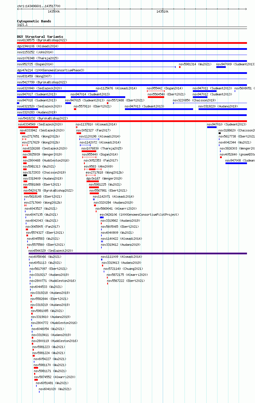Open nsv3319220 (Audano2019) label
255x403 pixels.
[218, 106]
